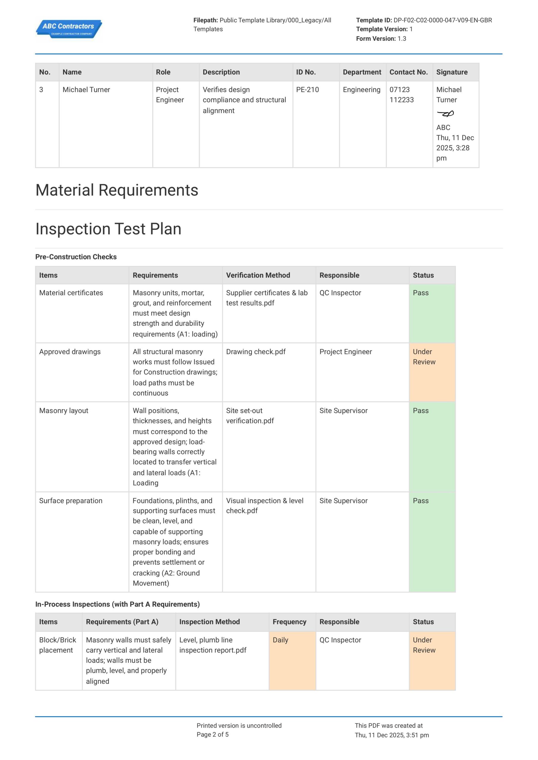Click the Material Requirements heading
This screenshot has height=760, width=538.
click(x=117, y=190)
